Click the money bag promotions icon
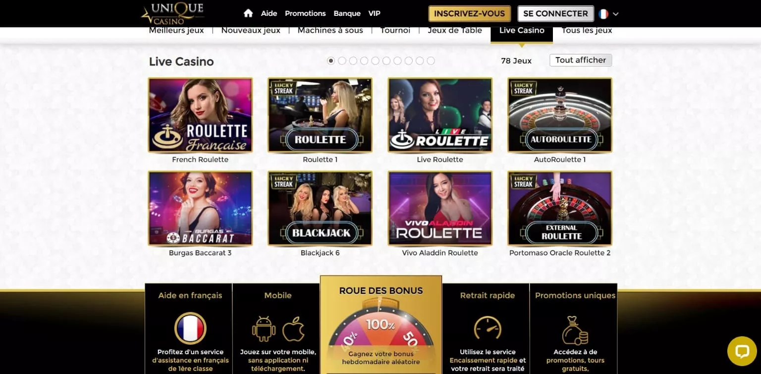The image size is (761, 374). tap(575, 330)
